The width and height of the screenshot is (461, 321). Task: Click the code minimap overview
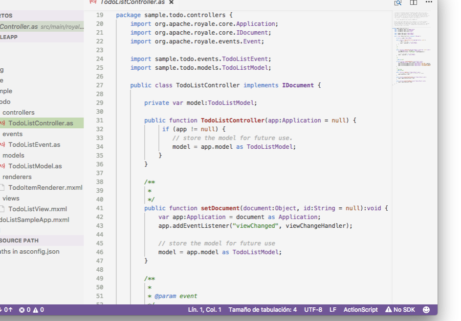(413, 49)
